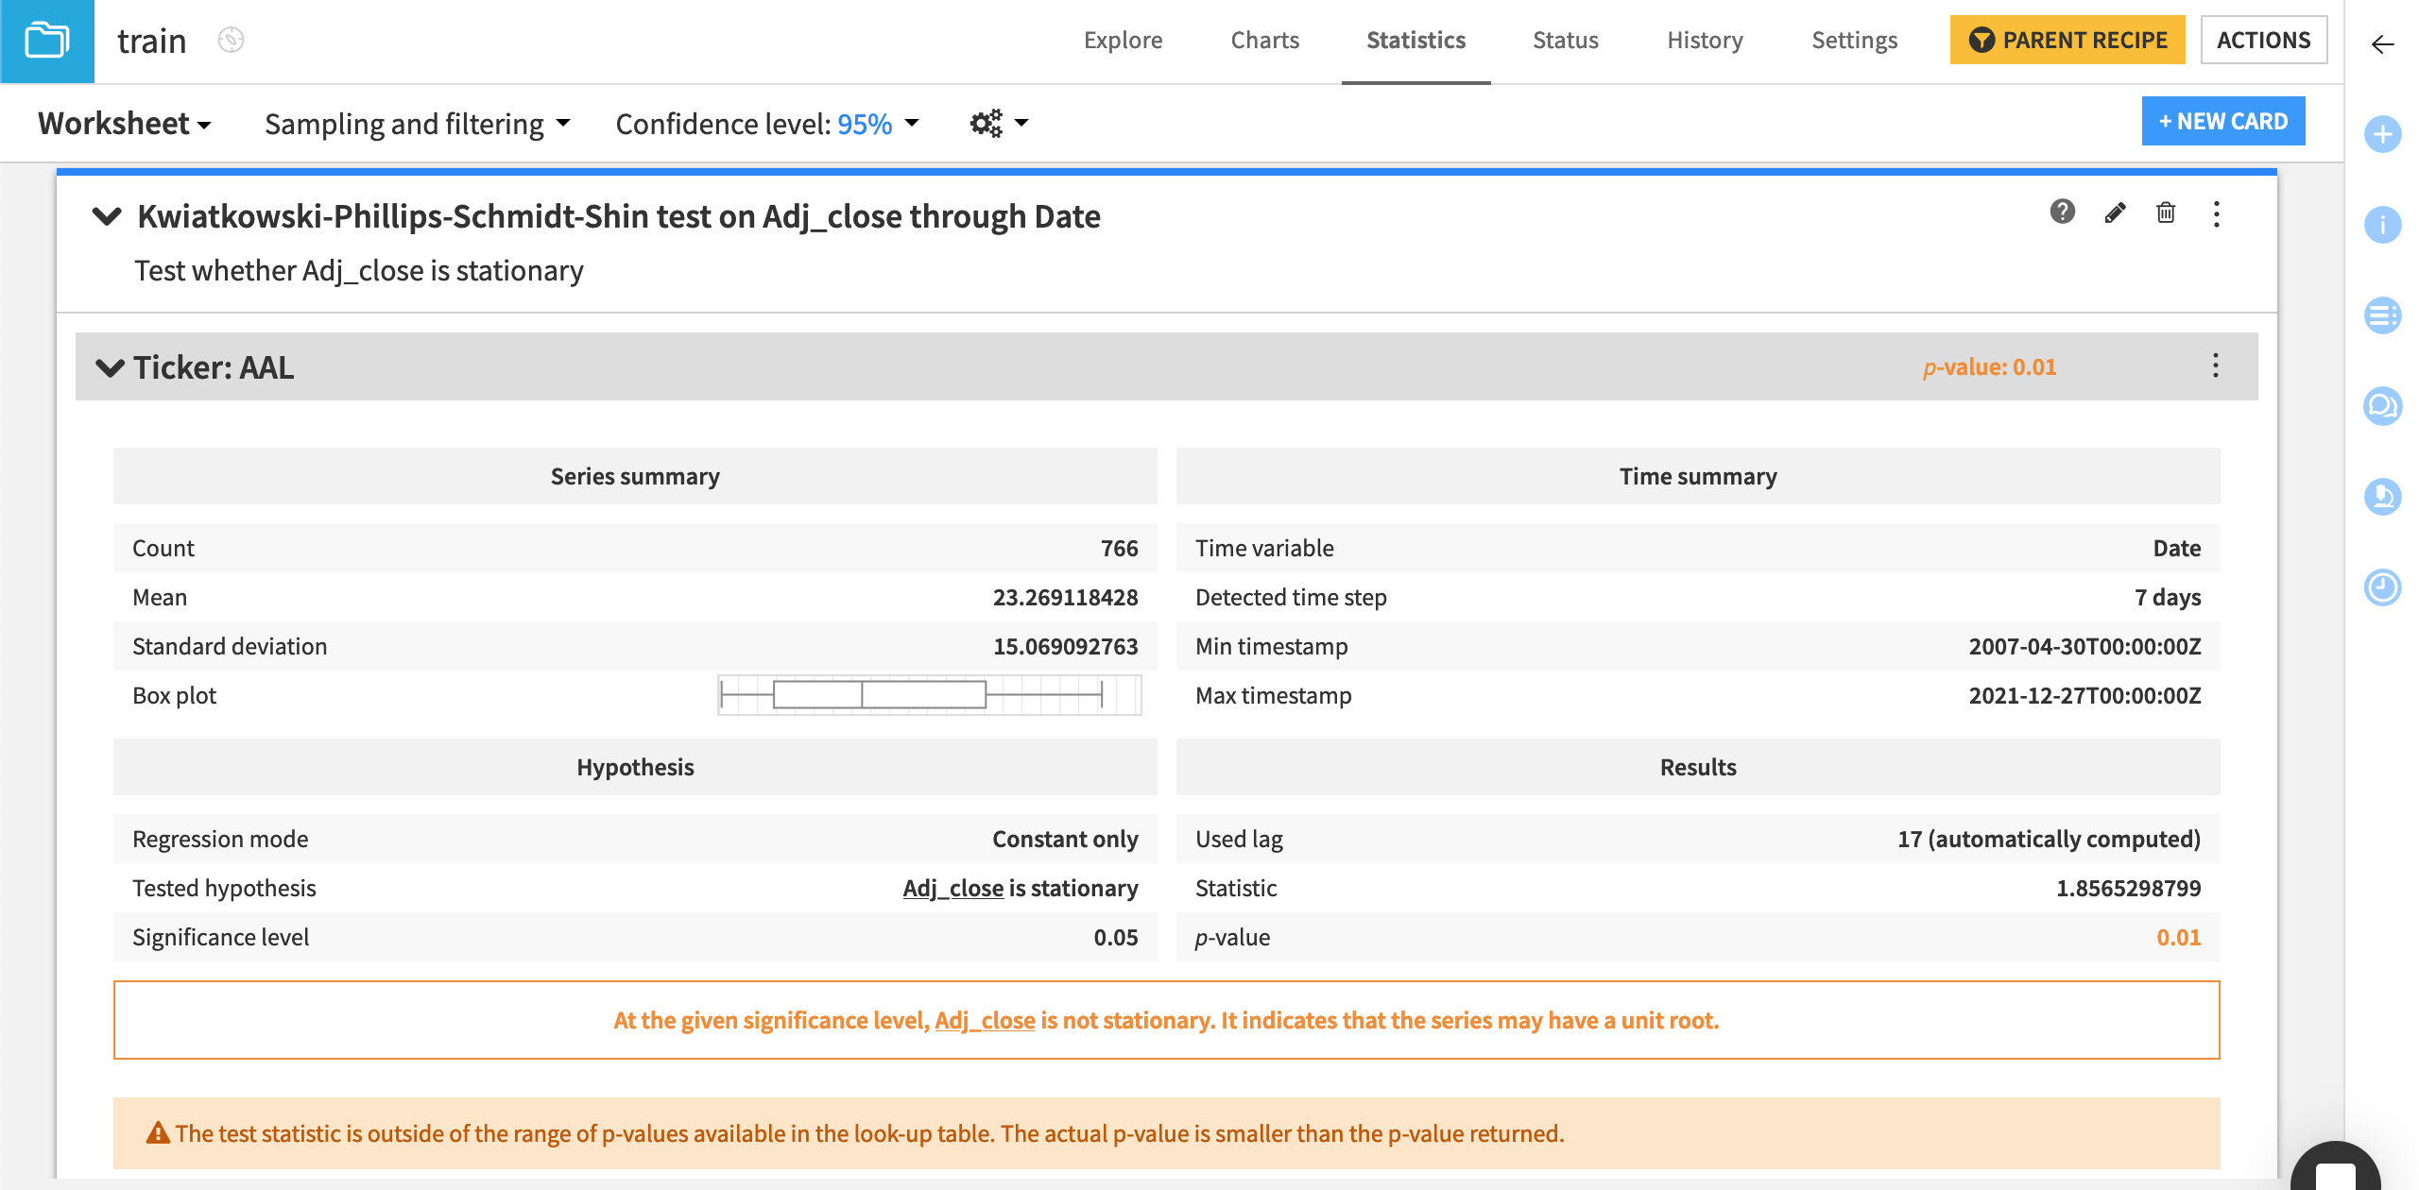Click the + NEW CARD button

point(2223,121)
